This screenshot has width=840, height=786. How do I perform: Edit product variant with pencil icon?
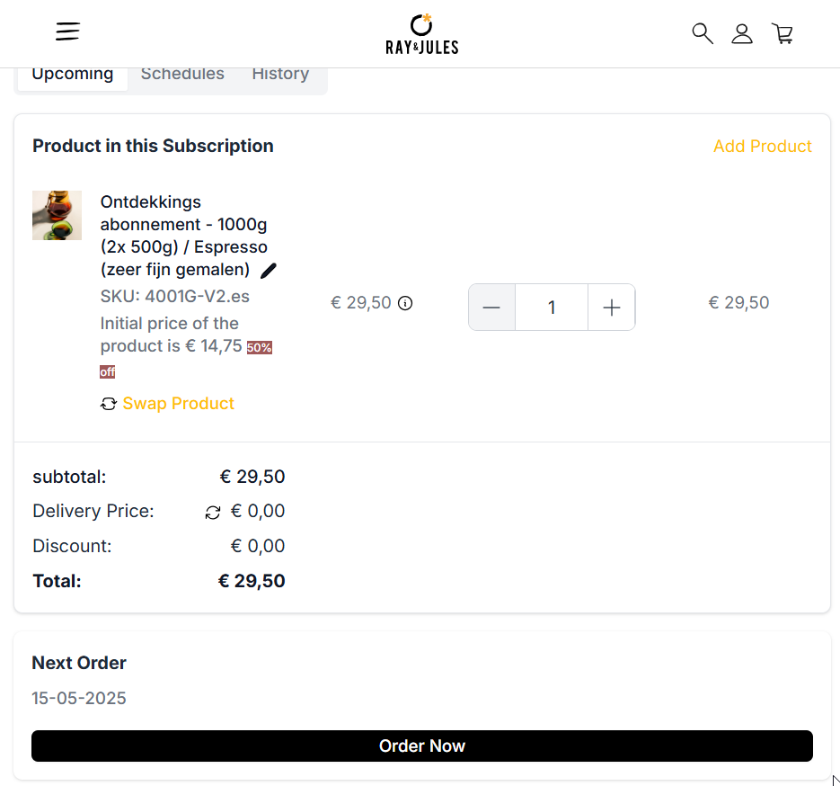[268, 271]
